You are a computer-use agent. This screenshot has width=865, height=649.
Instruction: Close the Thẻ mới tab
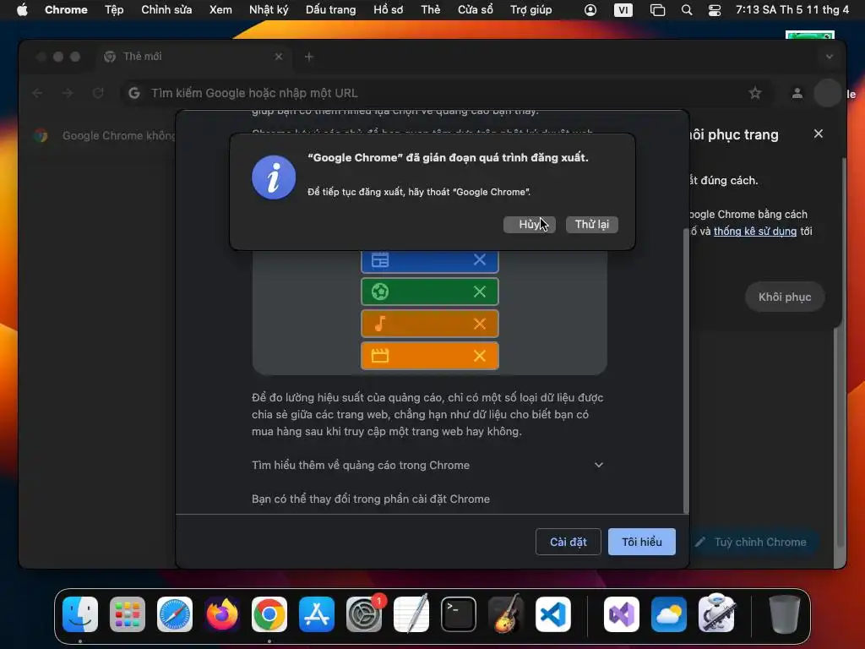(x=279, y=57)
